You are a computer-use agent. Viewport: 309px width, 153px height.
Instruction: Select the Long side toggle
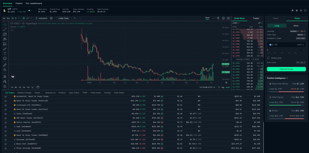pos(277,26)
